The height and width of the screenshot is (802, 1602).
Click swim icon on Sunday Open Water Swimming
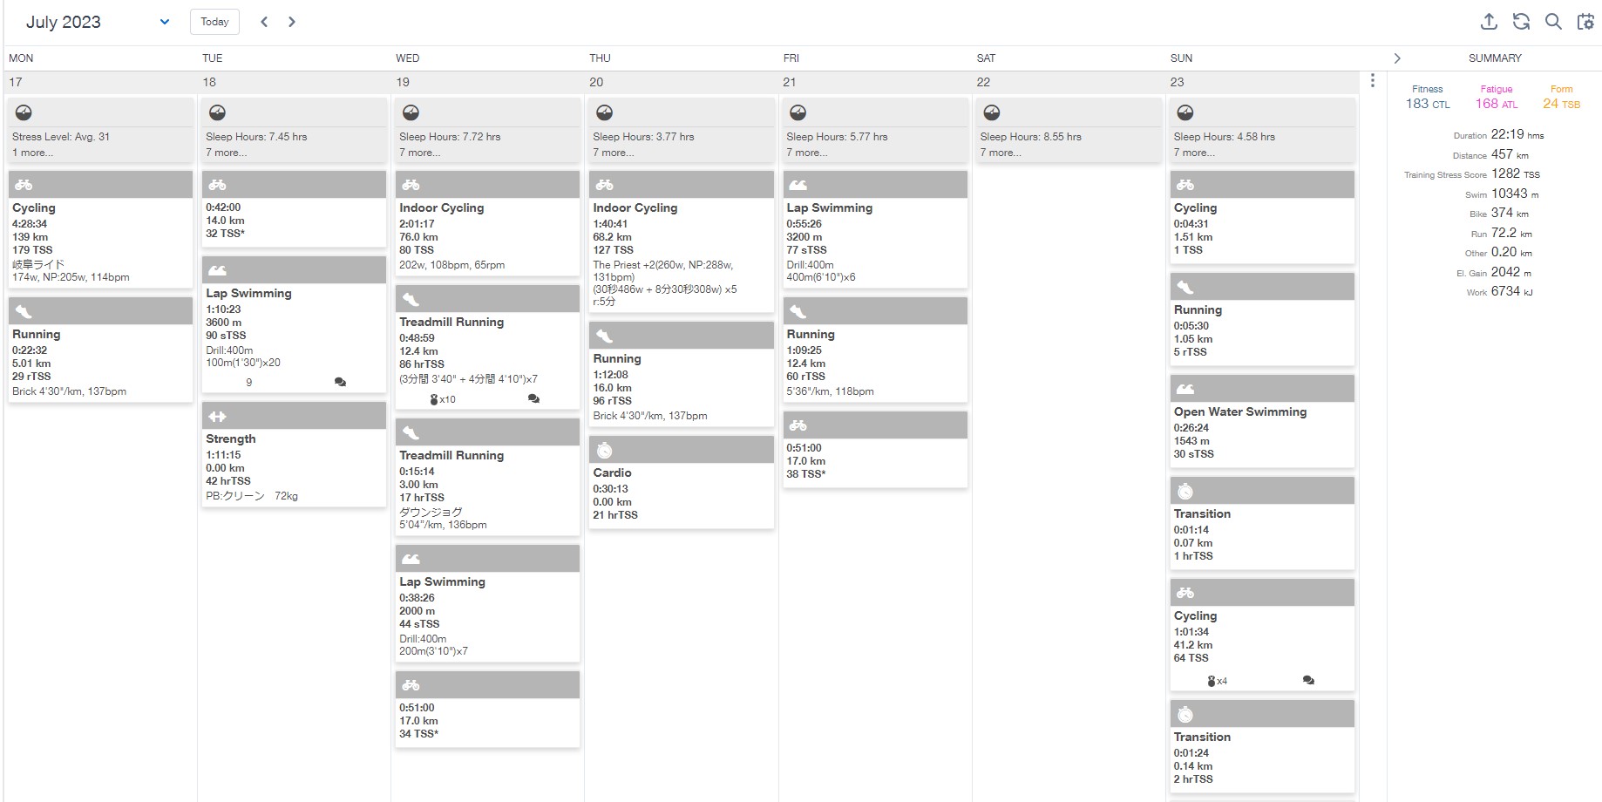click(1185, 389)
